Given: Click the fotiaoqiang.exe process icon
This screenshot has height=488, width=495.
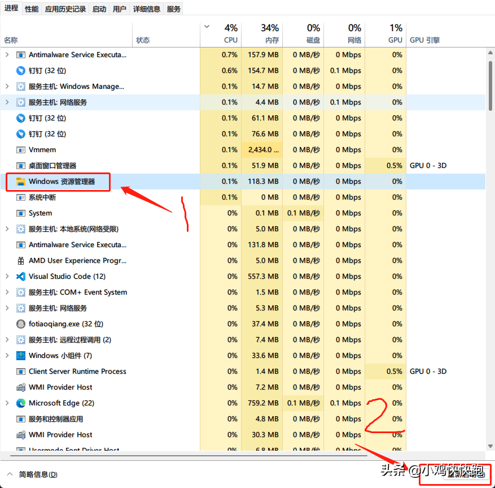Looking at the screenshot, I should (x=20, y=324).
